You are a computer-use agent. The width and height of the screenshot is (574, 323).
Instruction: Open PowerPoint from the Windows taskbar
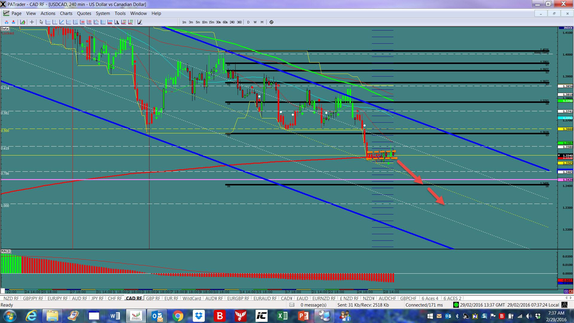303,316
